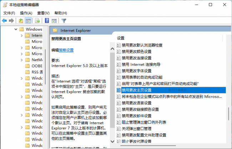This screenshot has height=149, width=232.
Task: Select 禁用更改语言设置 policy
Action: (137, 103)
